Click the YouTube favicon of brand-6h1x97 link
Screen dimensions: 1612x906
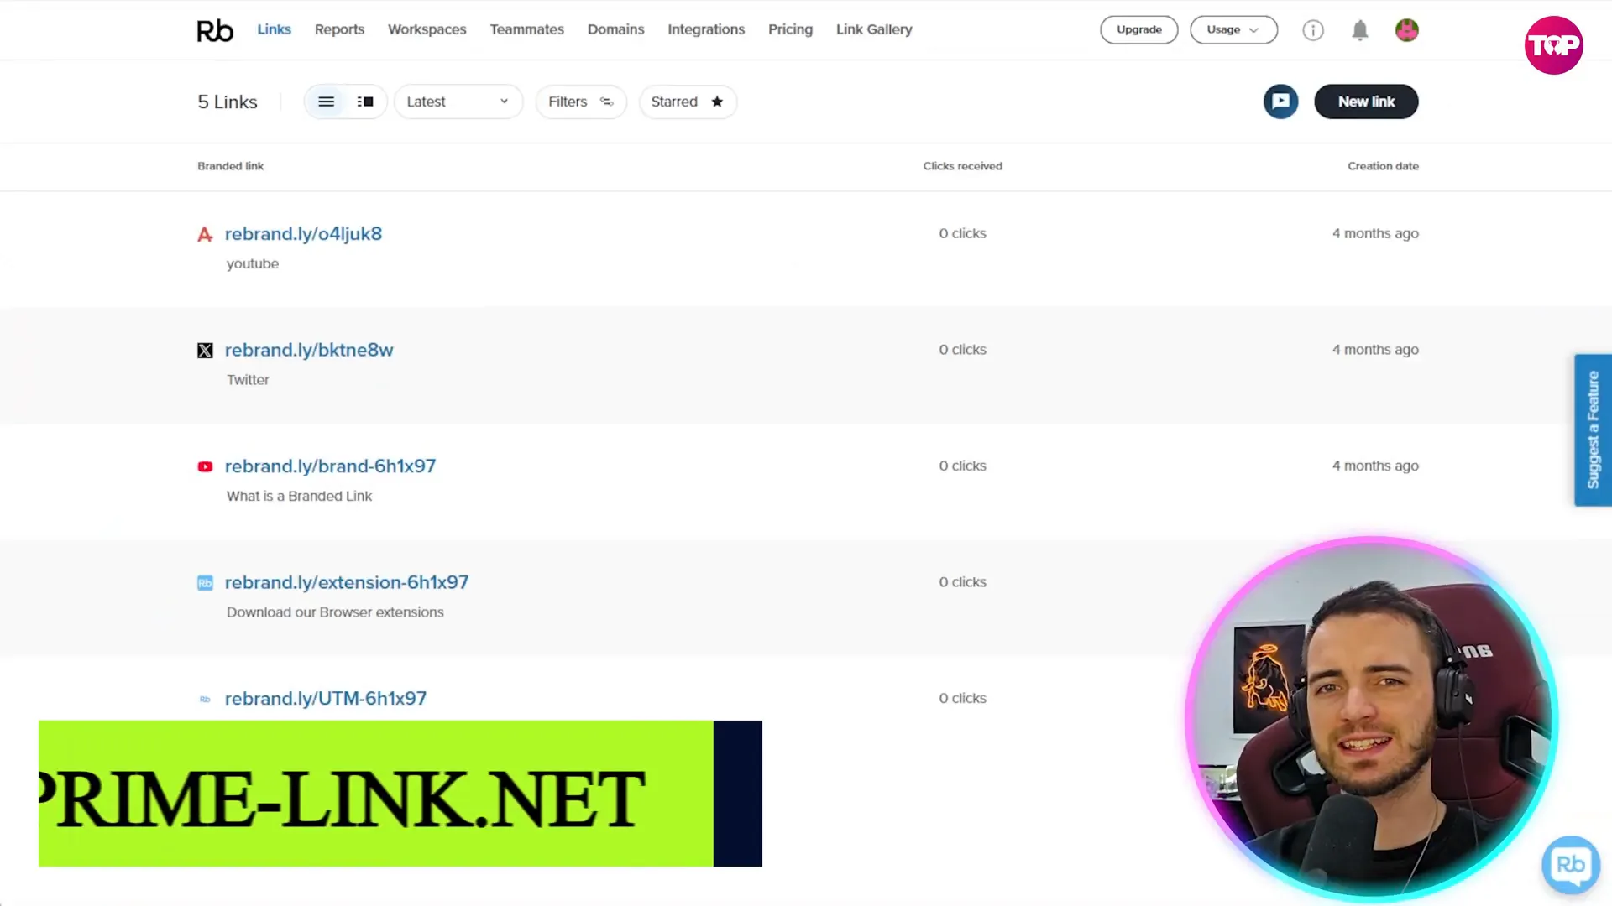tap(205, 466)
